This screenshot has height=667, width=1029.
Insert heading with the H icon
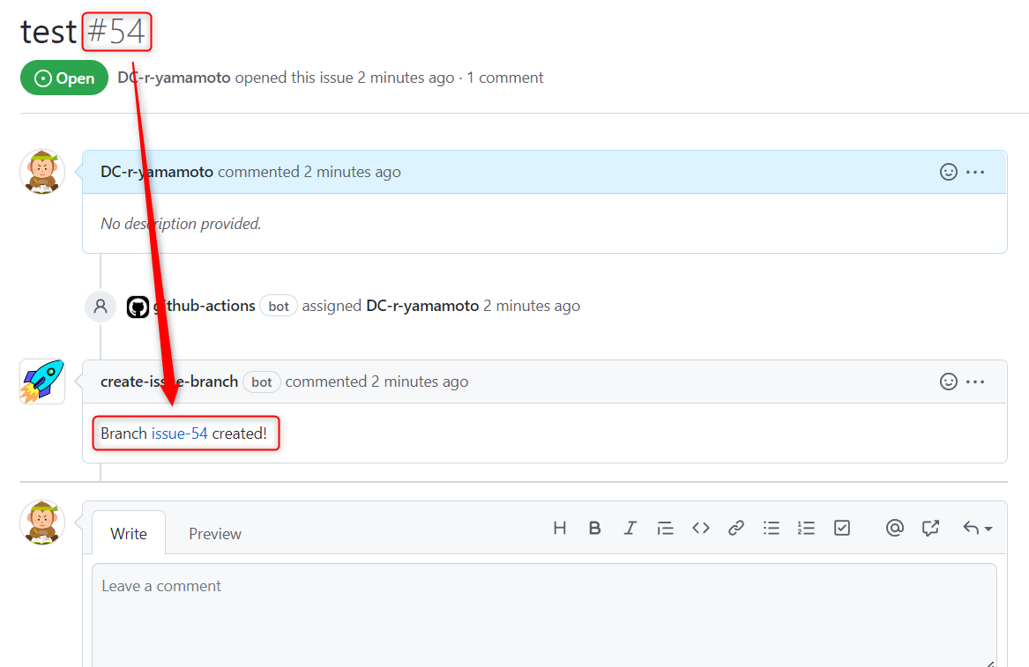559,528
